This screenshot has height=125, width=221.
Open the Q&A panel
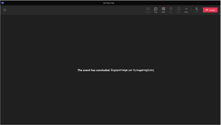point(163,10)
